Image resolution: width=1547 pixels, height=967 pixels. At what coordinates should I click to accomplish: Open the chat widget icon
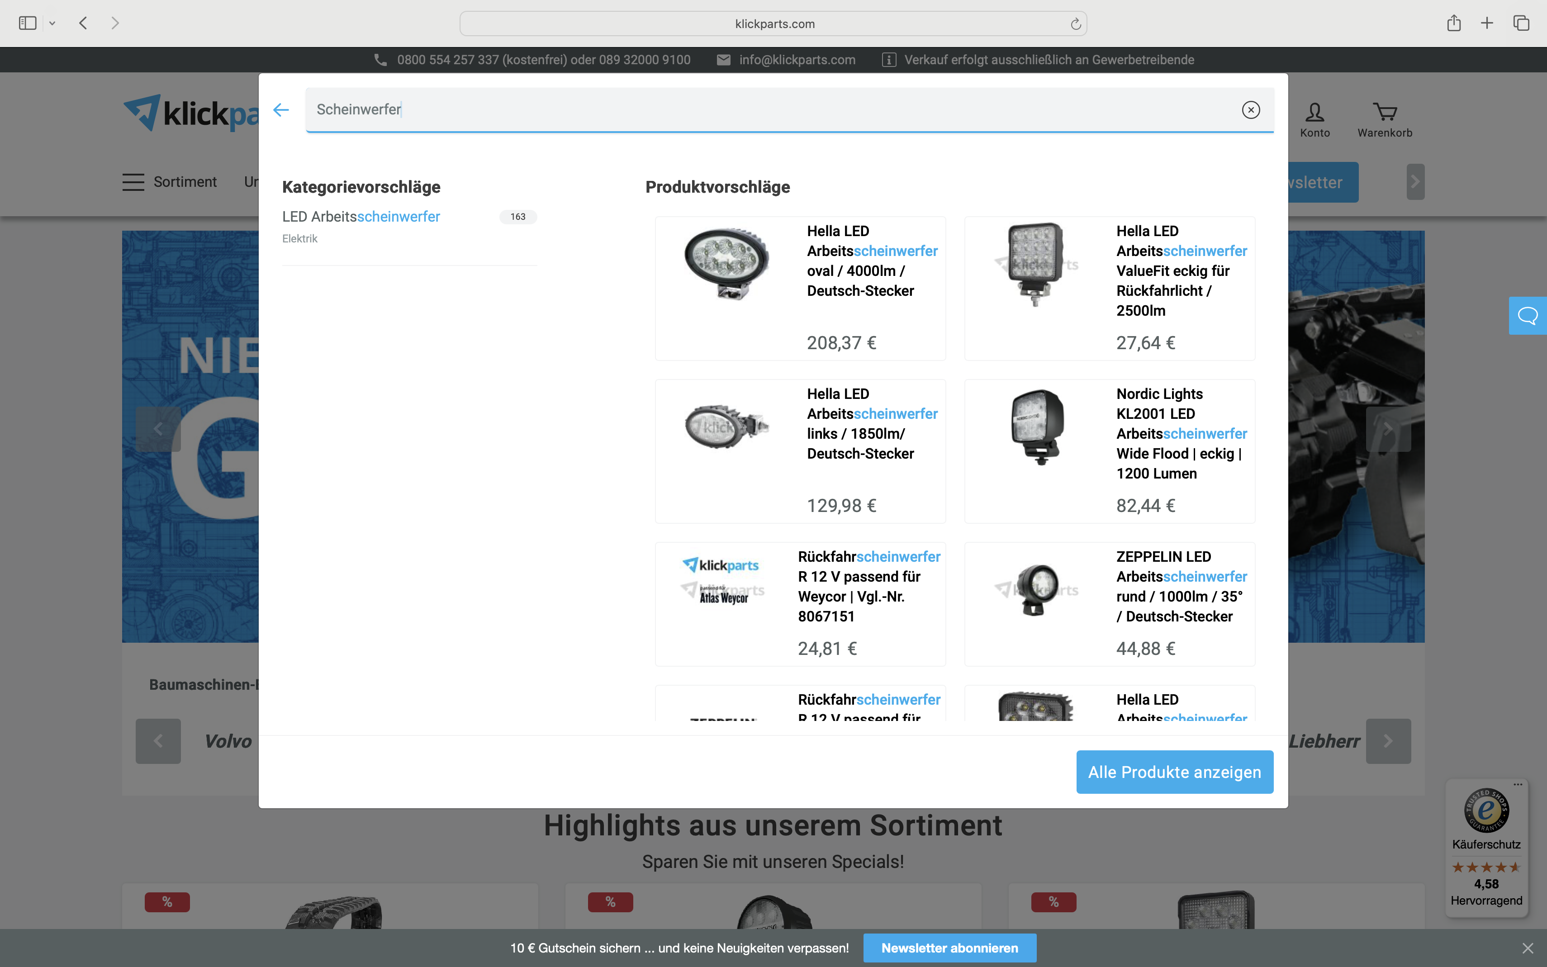pyautogui.click(x=1528, y=315)
